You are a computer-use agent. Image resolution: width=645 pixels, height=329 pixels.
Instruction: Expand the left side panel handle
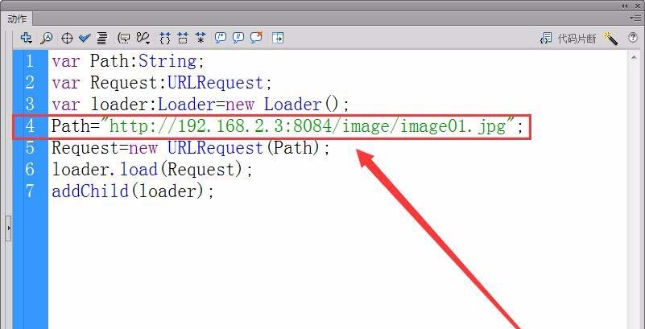[9, 228]
